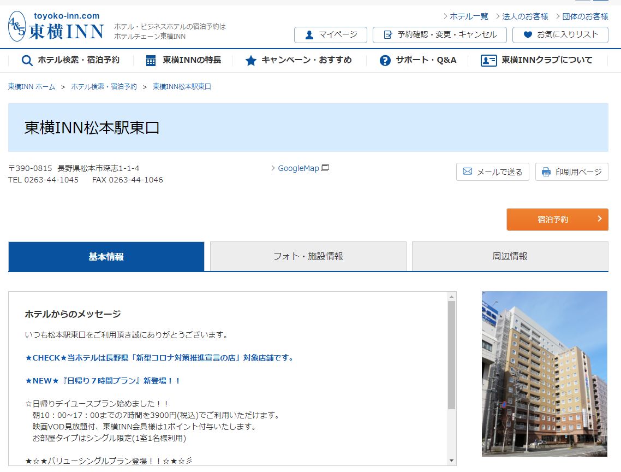The image size is (621, 472).
Task: Click the heart icon in お気に入りリスト button
Action: 528,34
